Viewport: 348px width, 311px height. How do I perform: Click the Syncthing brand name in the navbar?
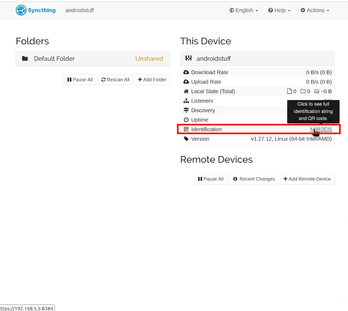tap(42, 10)
